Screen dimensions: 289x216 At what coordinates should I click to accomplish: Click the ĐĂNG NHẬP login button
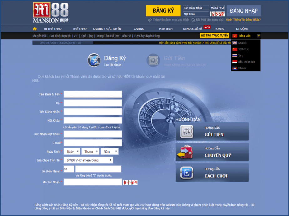(x=244, y=11)
